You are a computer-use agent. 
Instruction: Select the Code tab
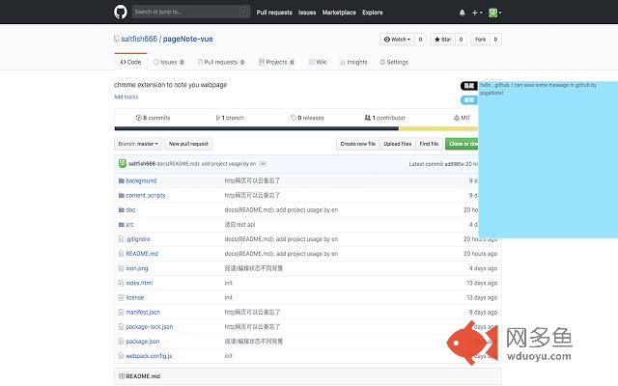click(x=130, y=62)
